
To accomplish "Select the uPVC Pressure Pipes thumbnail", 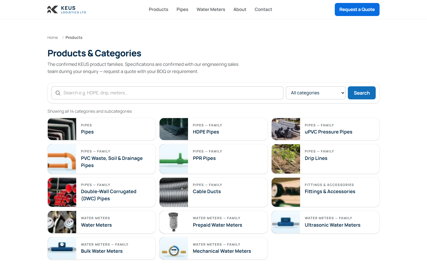I will point(286,129).
